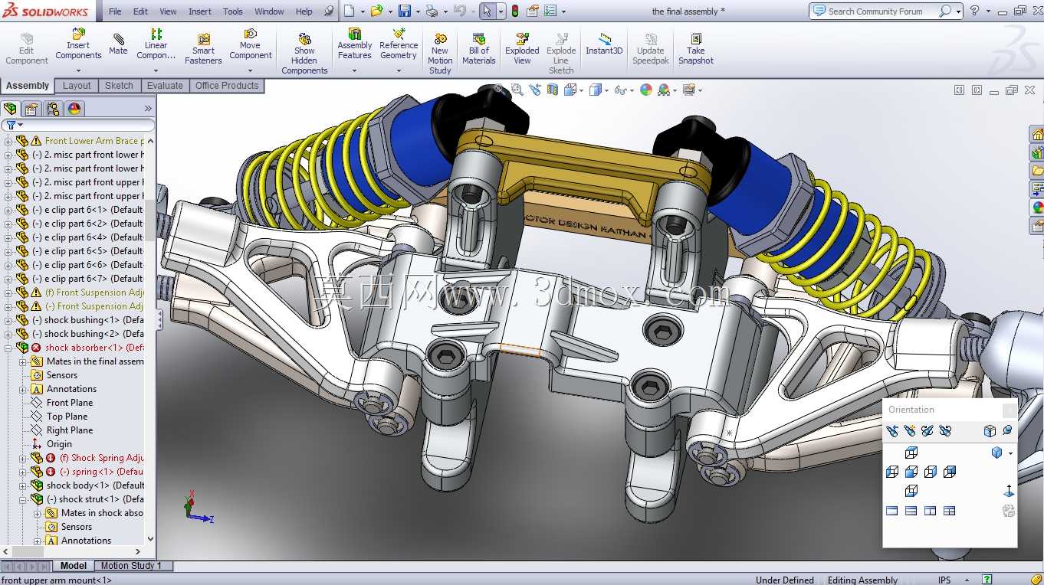Click the Rebuild traffic light icon

click(514, 11)
